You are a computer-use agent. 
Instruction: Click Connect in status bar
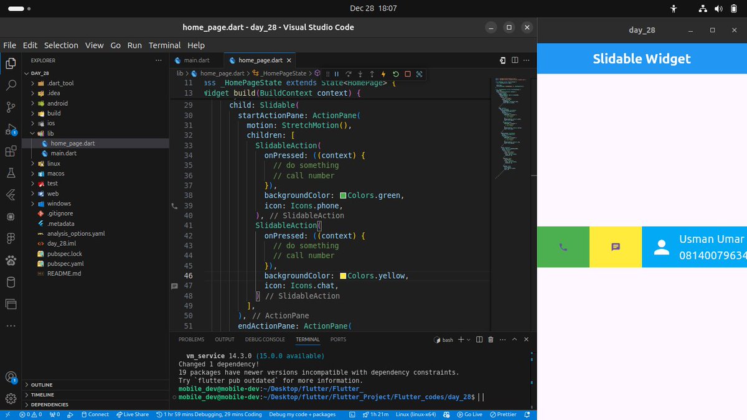click(95, 414)
